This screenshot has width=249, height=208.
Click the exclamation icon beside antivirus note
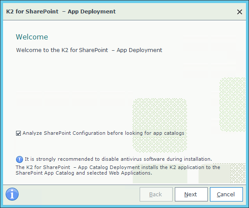point(20,159)
